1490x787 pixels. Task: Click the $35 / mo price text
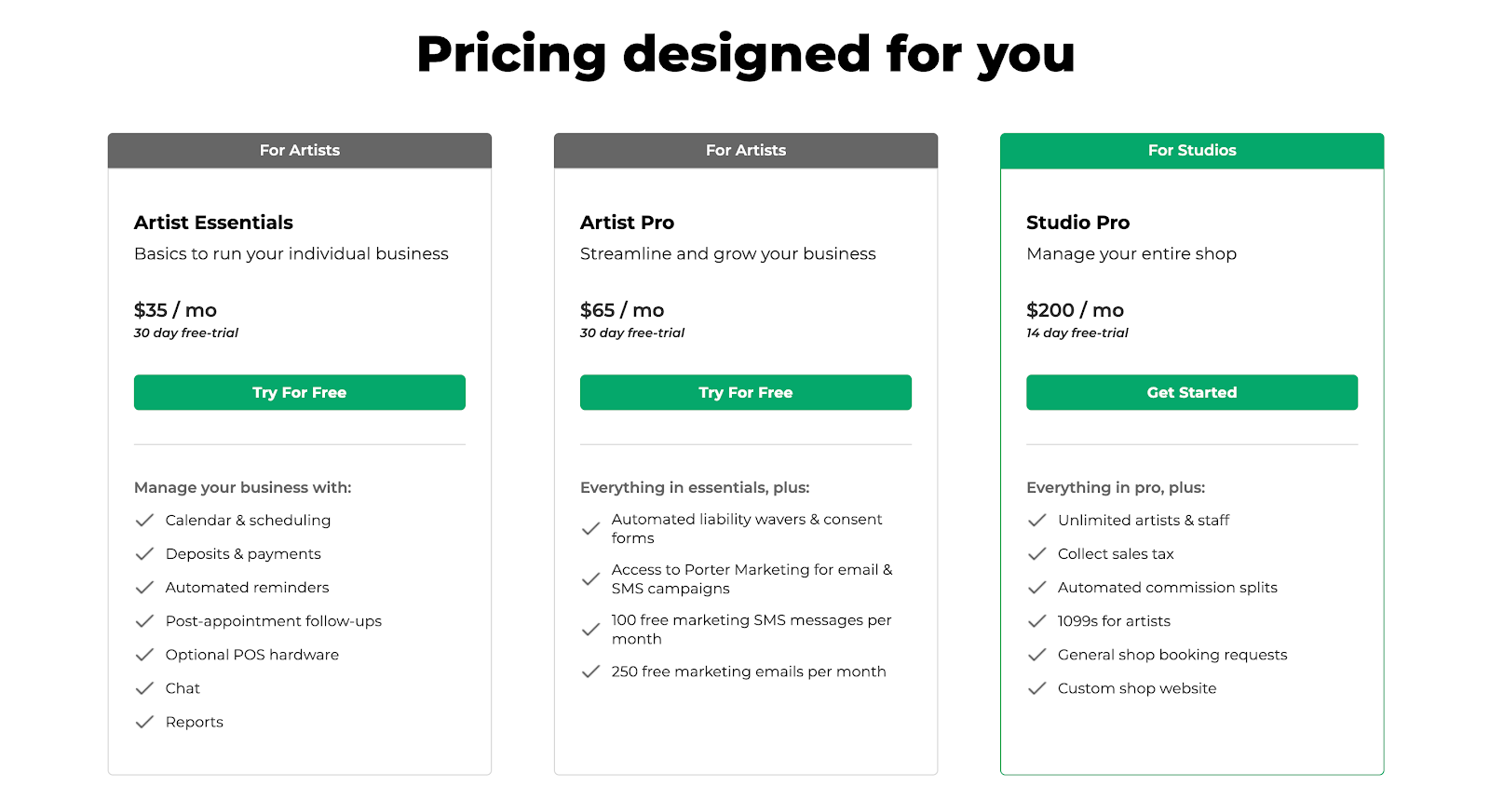(175, 309)
